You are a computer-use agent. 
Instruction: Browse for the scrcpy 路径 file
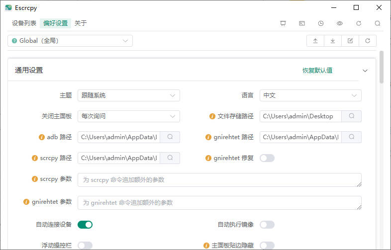click(170, 158)
